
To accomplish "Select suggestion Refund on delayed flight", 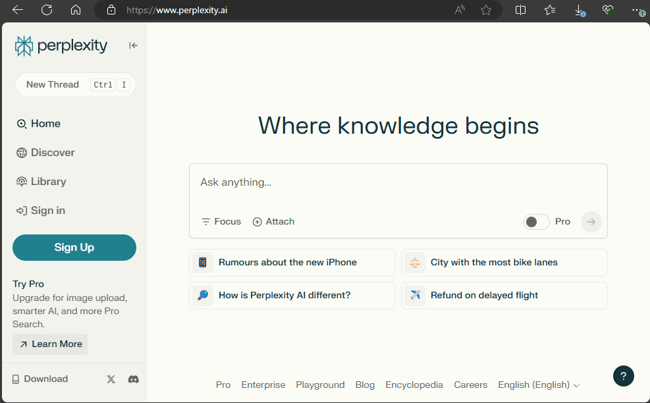I will click(504, 296).
